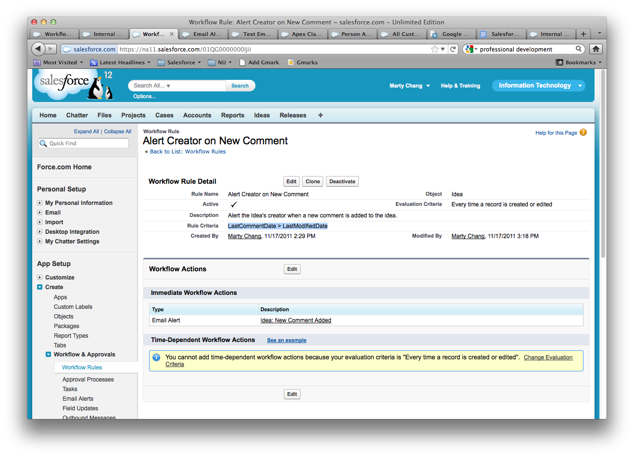
Task: Click the search magnifier in browser search box
Action: click(x=579, y=49)
